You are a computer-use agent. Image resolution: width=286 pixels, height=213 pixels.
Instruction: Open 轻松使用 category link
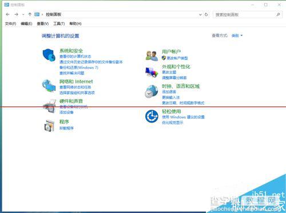pyautogui.click(x=172, y=112)
